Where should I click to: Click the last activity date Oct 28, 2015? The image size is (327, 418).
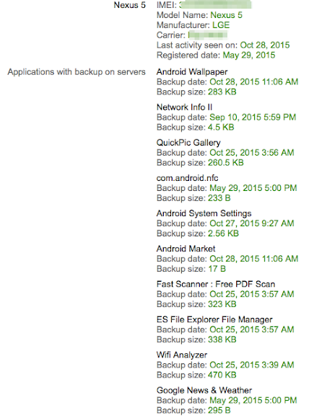pyautogui.click(x=265, y=45)
